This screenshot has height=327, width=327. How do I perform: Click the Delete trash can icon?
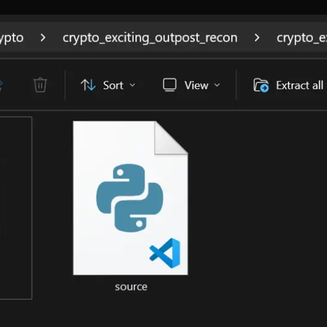coord(40,85)
